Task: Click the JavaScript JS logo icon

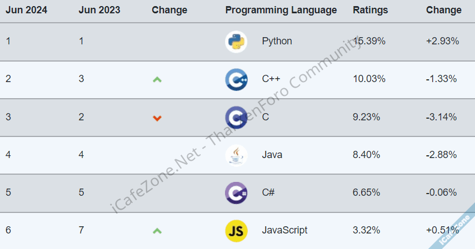Action: tap(236, 230)
